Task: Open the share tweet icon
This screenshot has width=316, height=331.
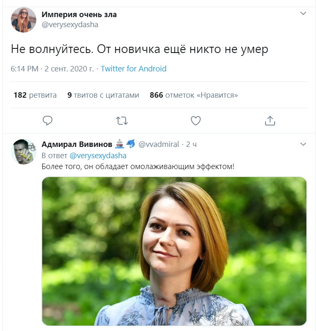Action: 270,121
